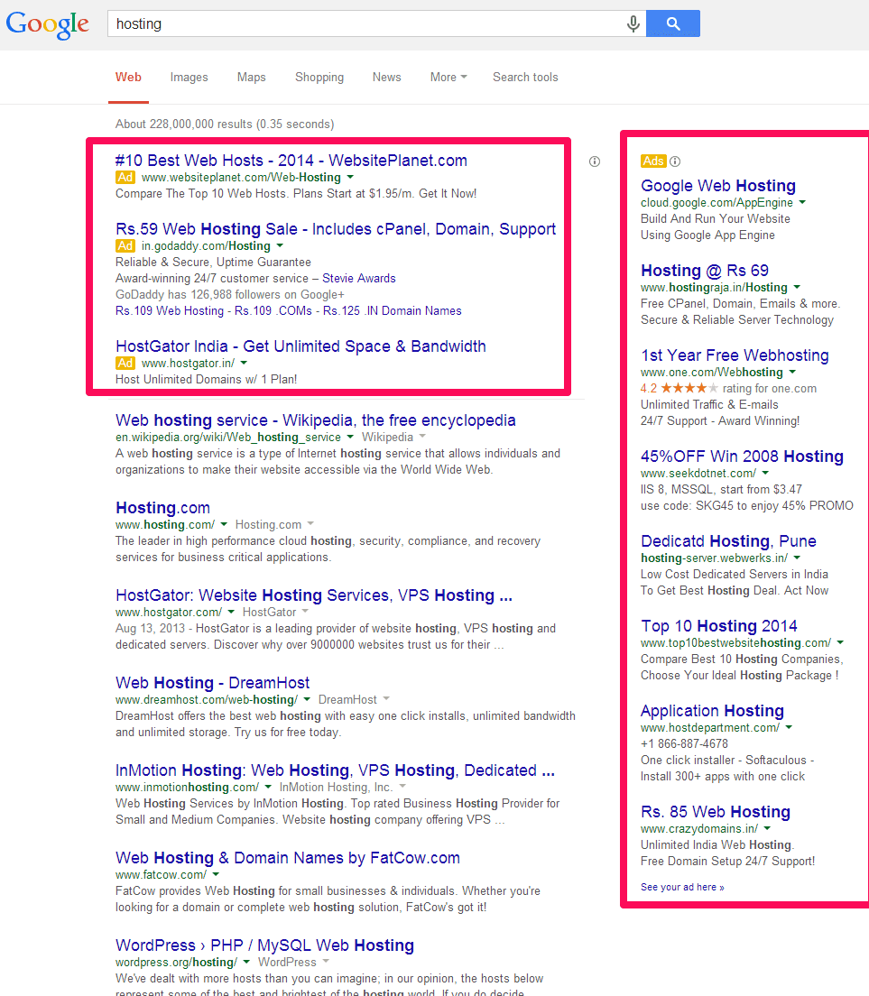Open the Images tab
This screenshot has width=869, height=996.
click(189, 77)
